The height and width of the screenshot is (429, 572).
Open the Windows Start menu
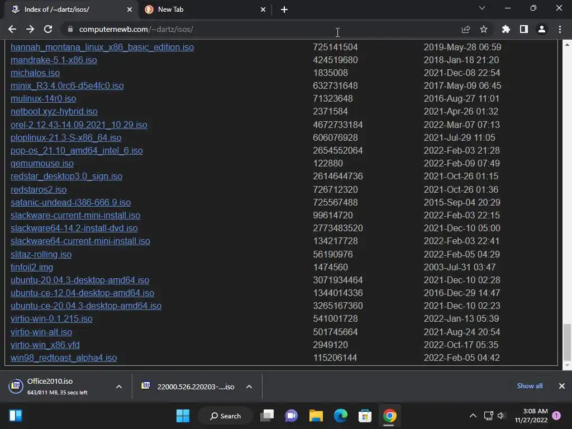pos(183,416)
